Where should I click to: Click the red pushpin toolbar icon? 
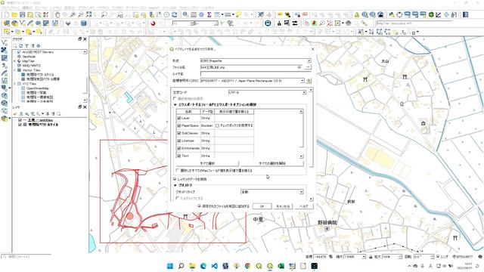tap(314, 23)
